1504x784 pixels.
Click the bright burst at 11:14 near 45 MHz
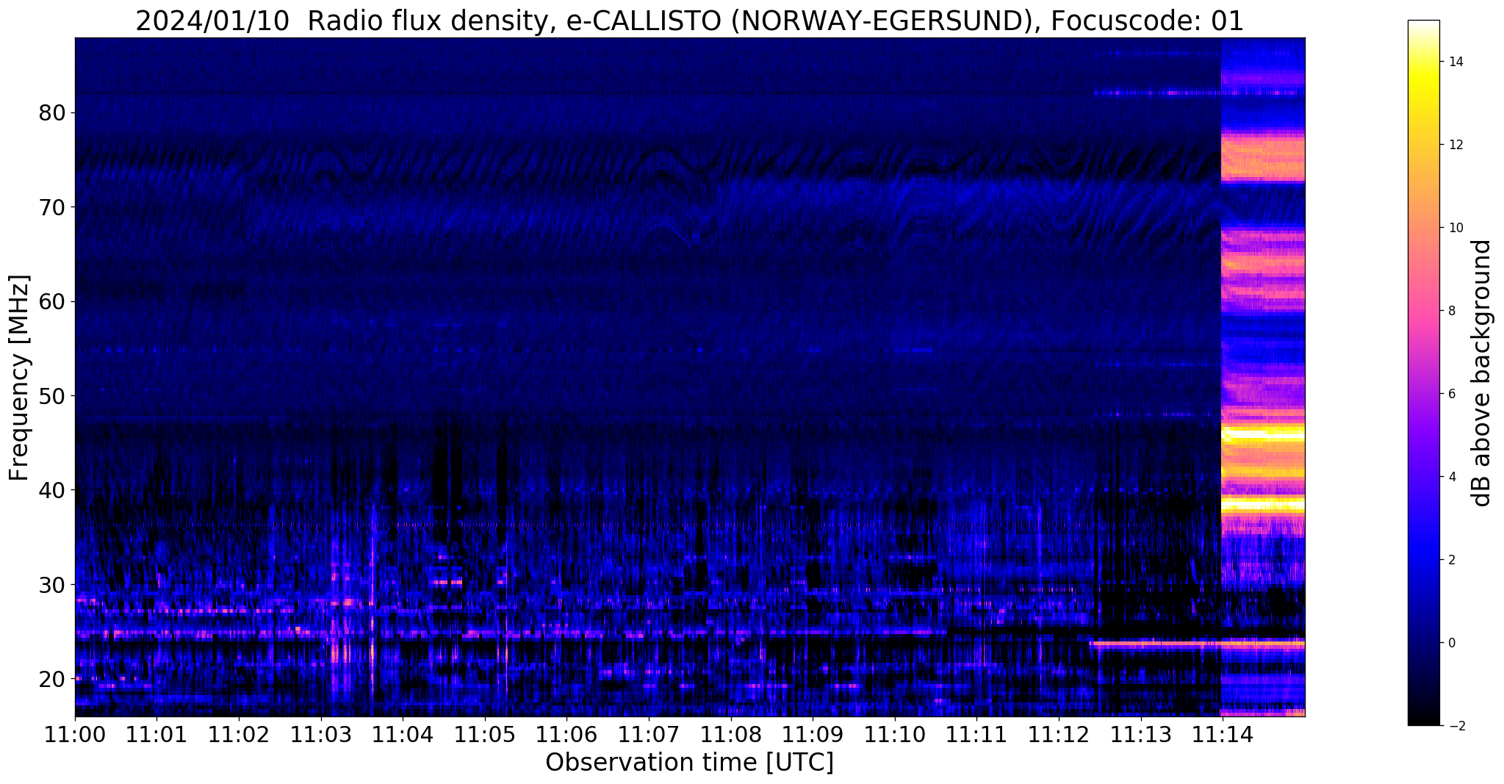[x=1263, y=435]
